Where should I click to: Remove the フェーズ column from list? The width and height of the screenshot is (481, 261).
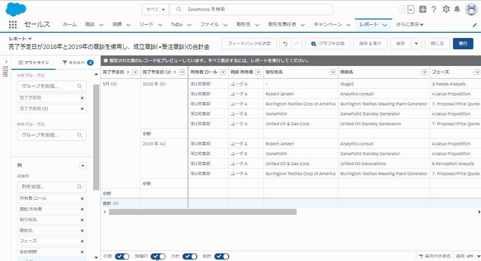pos(82,241)
